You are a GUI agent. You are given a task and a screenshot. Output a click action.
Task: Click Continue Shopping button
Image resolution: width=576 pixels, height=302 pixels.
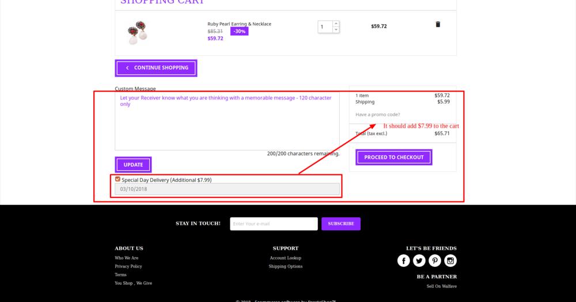click(156, 68)
